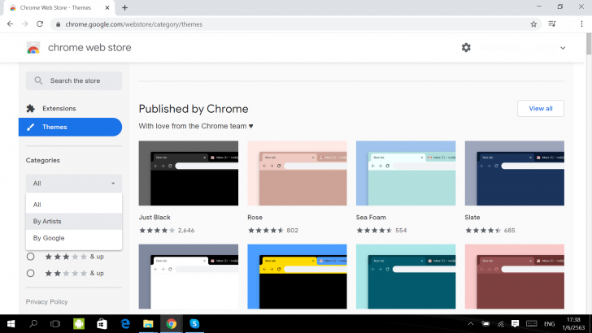Open the Slate theme thumbnail
Viewport: 592px width, 333px height.
(x=515, y=173)
